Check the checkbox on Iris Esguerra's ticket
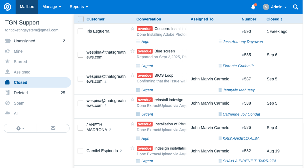The image size is (304, 168). (80, 31)
